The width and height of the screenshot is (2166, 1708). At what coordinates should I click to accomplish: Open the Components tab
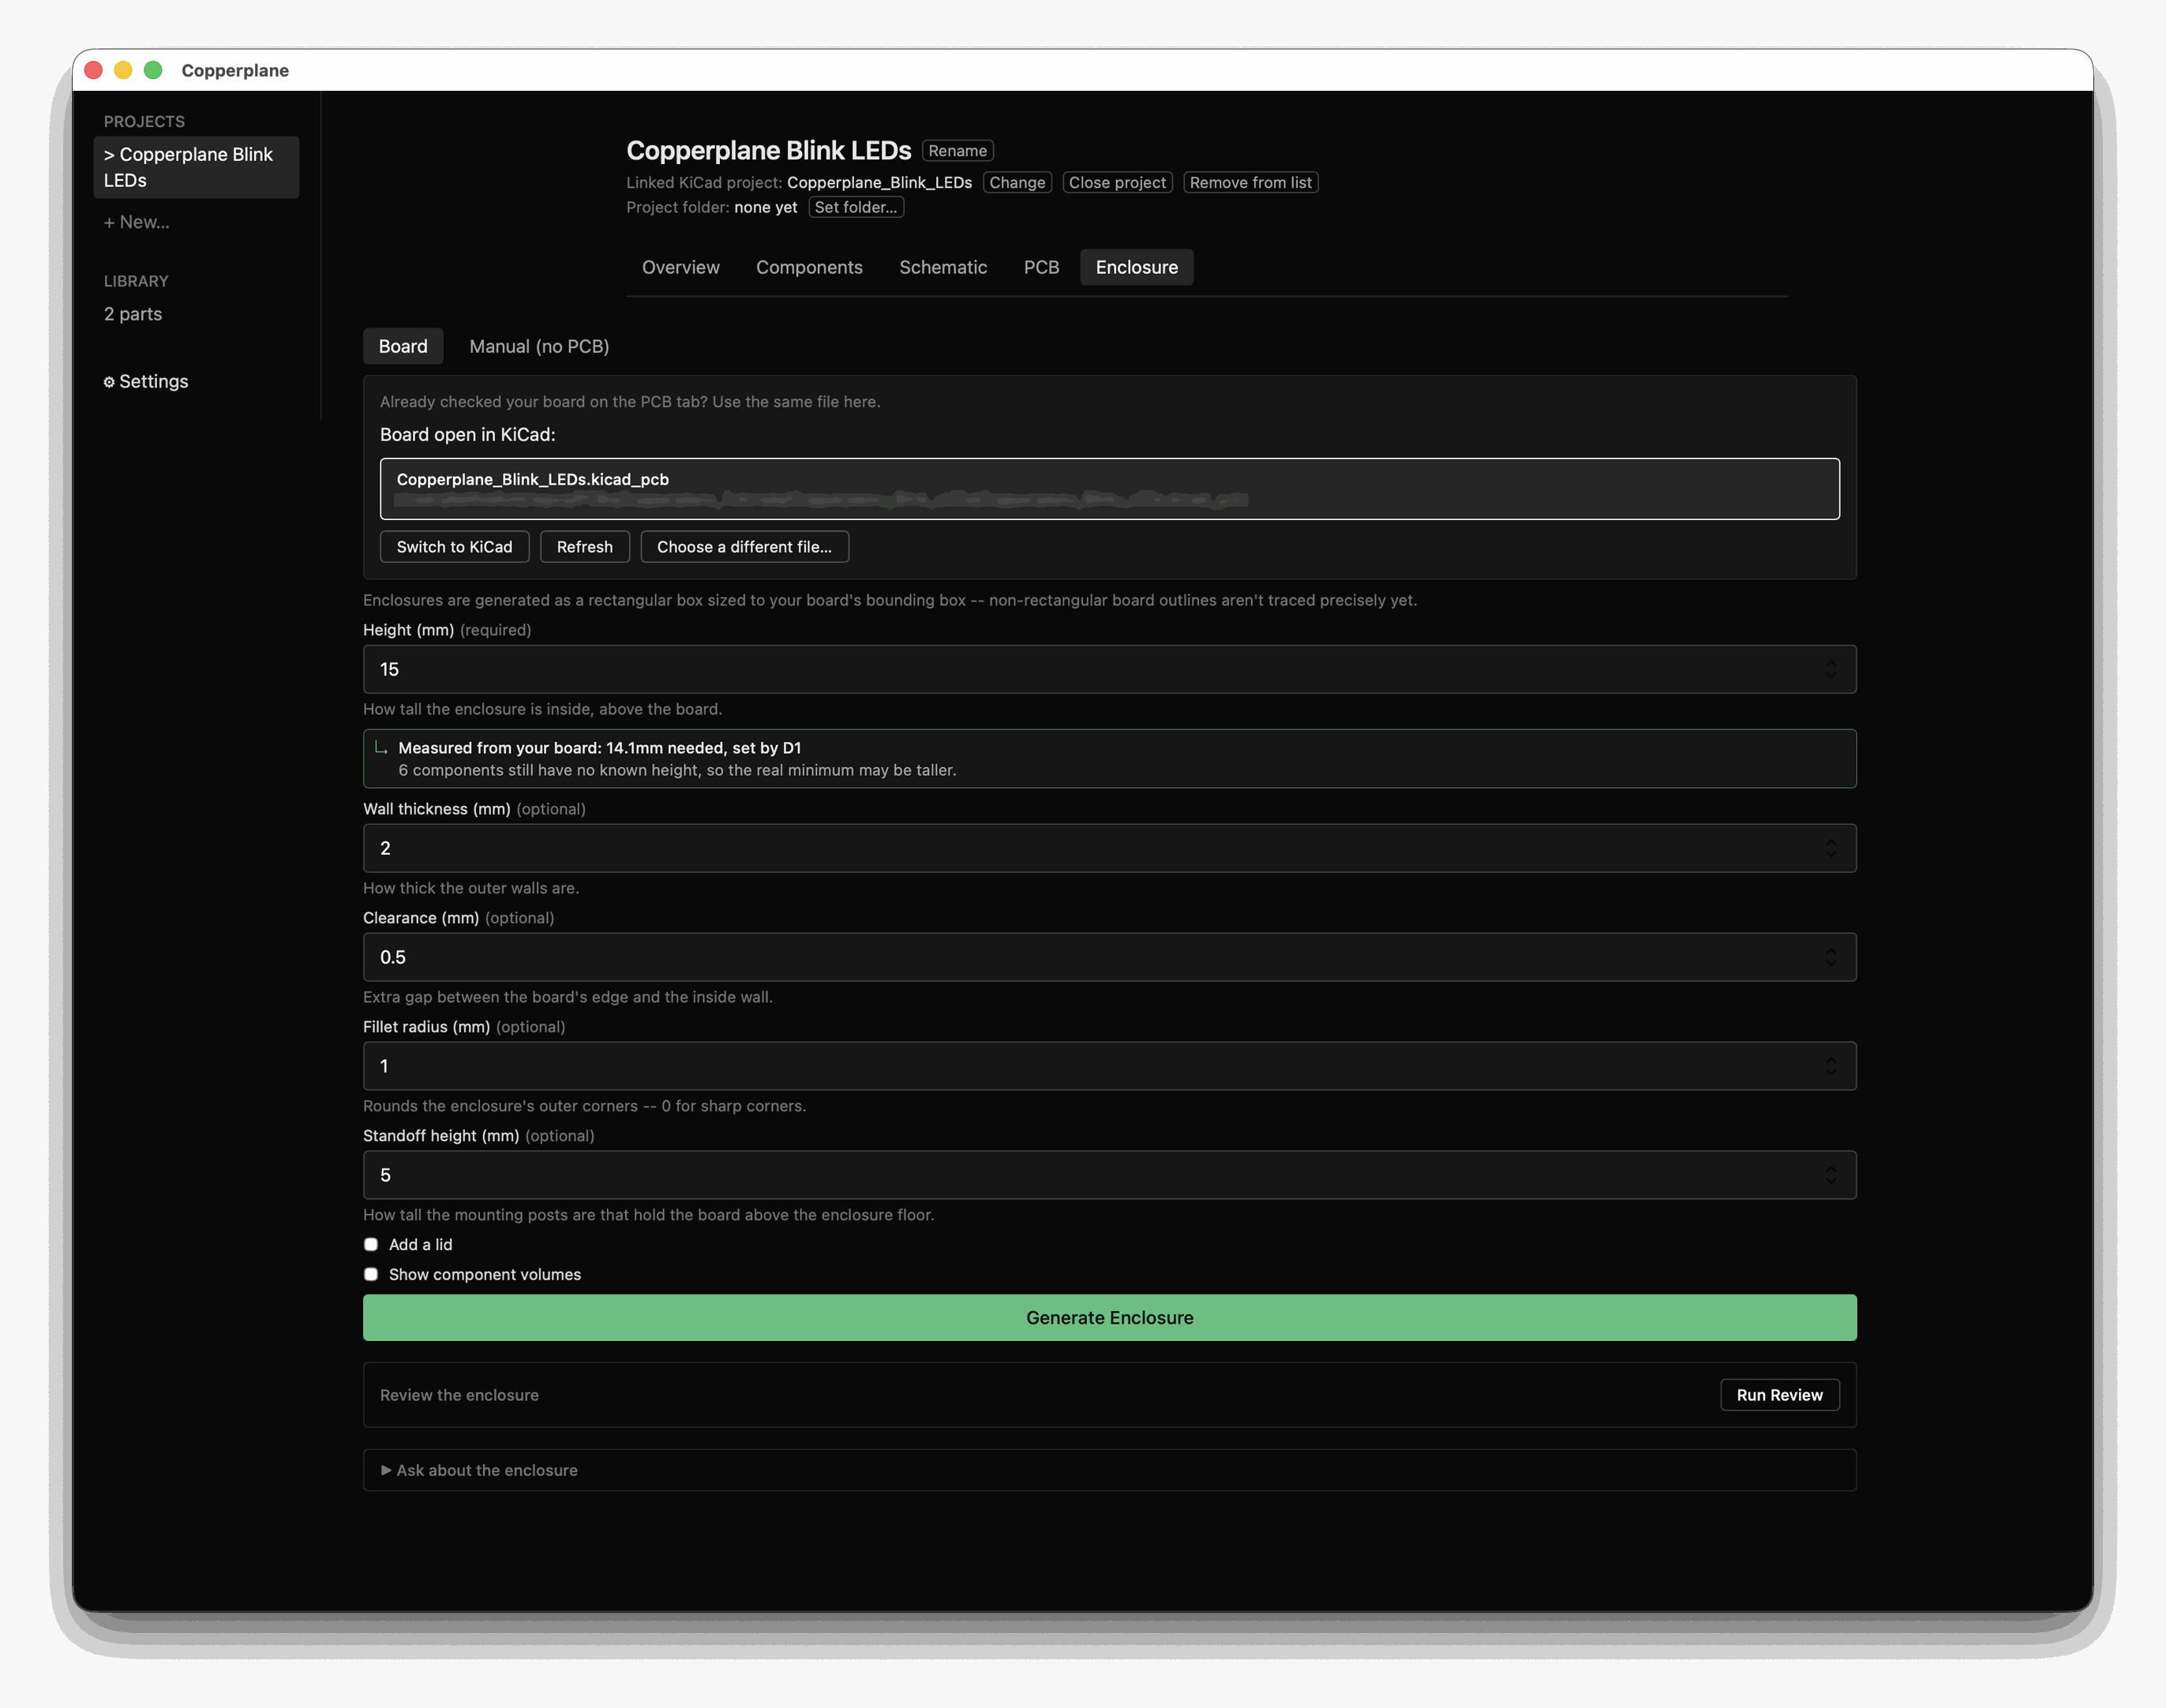pyautogui.click(x=809, y=267)
